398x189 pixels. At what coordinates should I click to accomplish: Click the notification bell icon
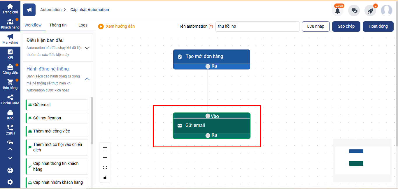click(337, 11)
